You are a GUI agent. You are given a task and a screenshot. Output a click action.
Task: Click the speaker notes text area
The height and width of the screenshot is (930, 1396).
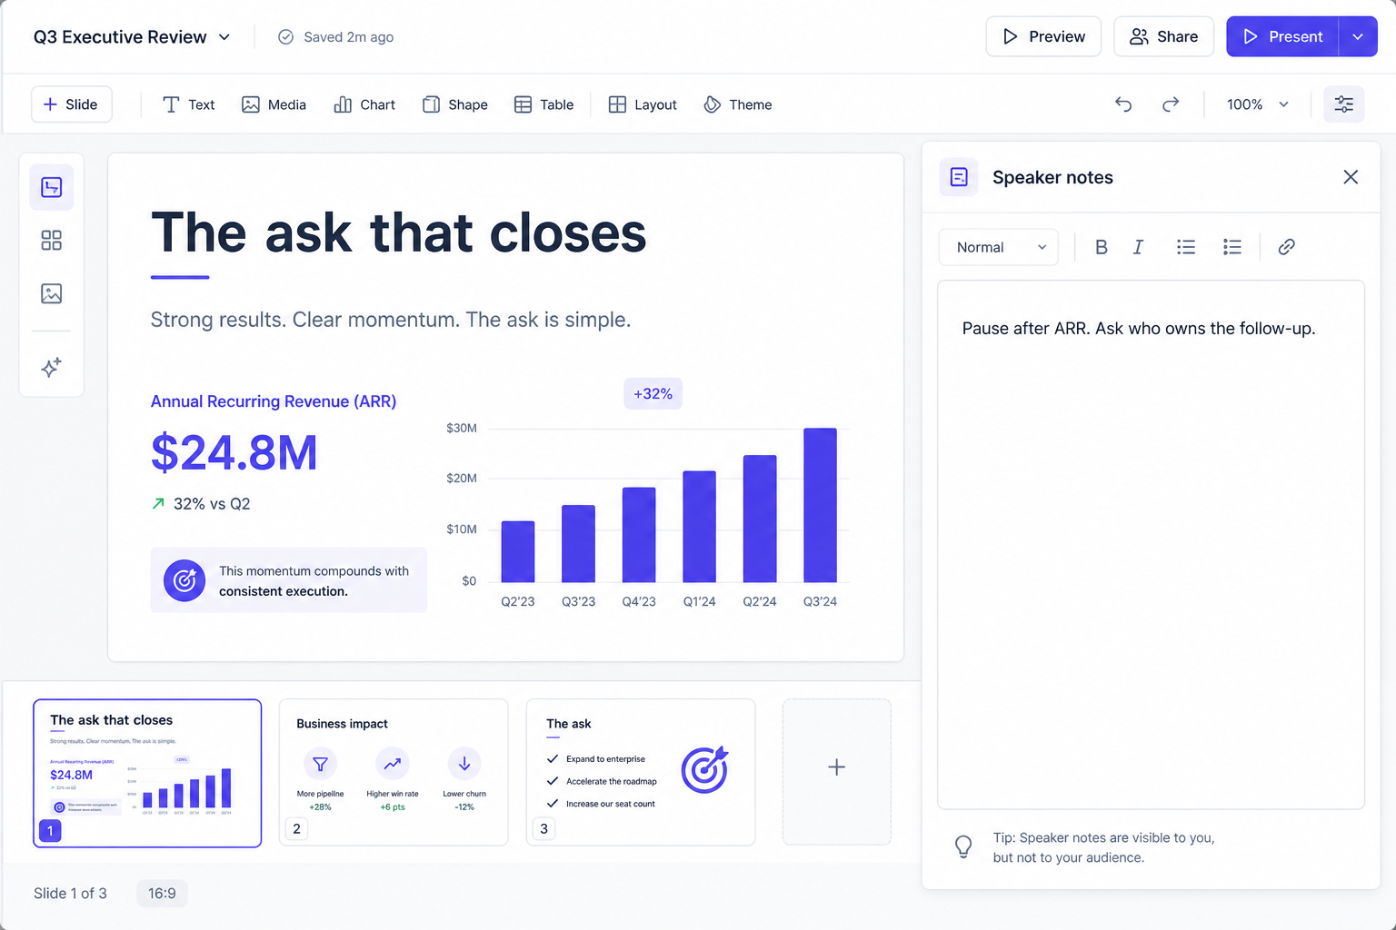click(x=1151, y=544)
